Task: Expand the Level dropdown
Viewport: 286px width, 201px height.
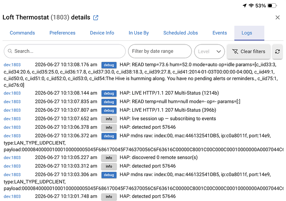Action: tap(209, 51)
